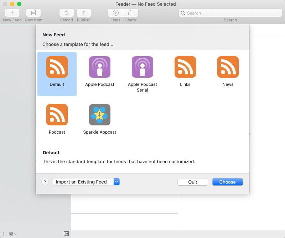Open Links from the toolbar

tap(115, 13)
